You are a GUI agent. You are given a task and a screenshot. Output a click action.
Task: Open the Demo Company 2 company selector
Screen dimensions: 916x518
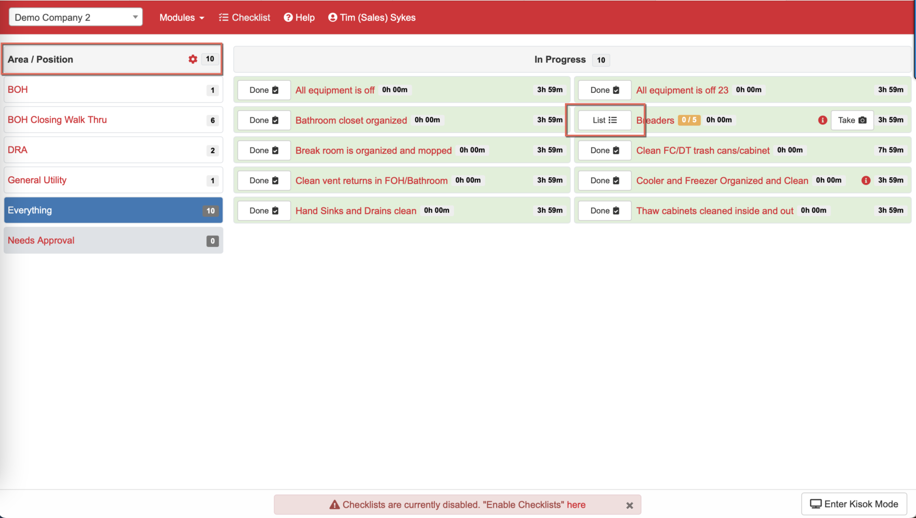point(75,17)
